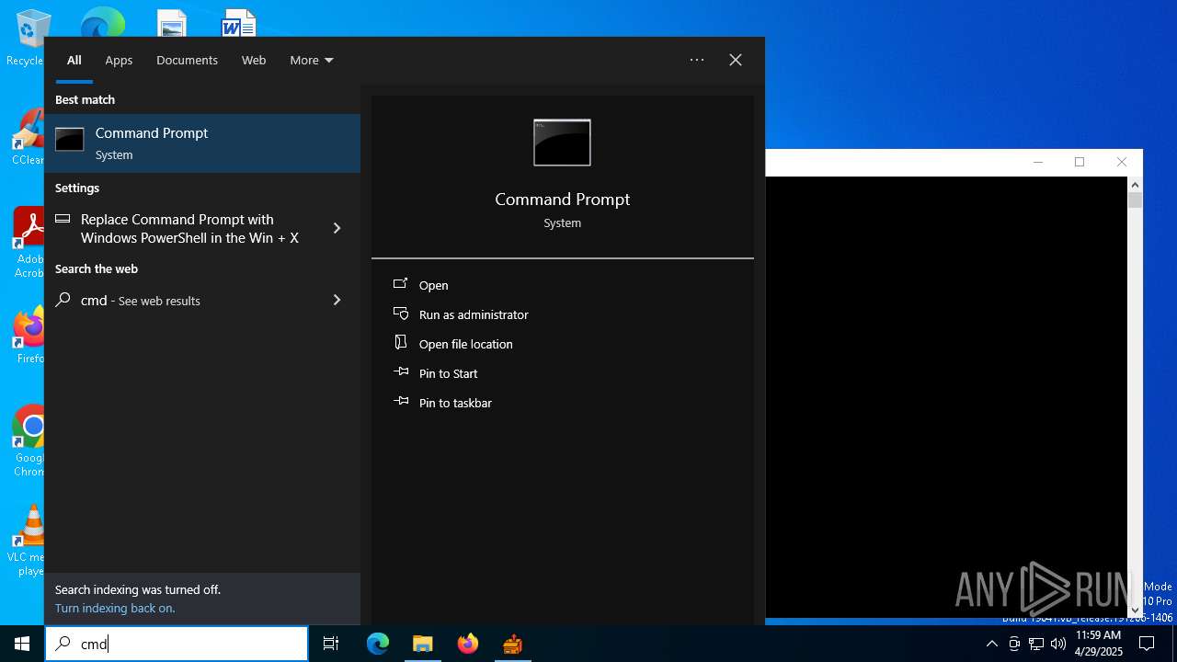Viewport: 1177px width, 662px height.
Task: Open the orange toolbox app on taskbar
Action: pos(512,644)
